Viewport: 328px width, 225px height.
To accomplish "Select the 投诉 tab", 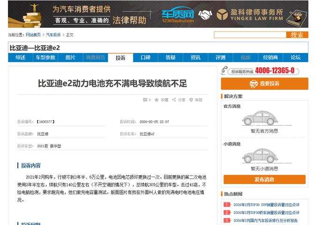I will (120, 58).
